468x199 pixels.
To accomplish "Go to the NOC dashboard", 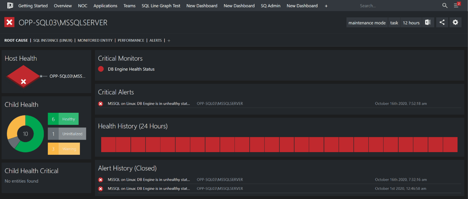I will pyautogui.click(x=83, y=6).
